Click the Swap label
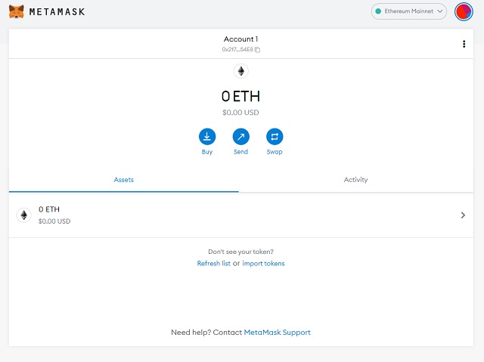The height and width of the screenshot is (362, 484). click(x=275, y=152)
